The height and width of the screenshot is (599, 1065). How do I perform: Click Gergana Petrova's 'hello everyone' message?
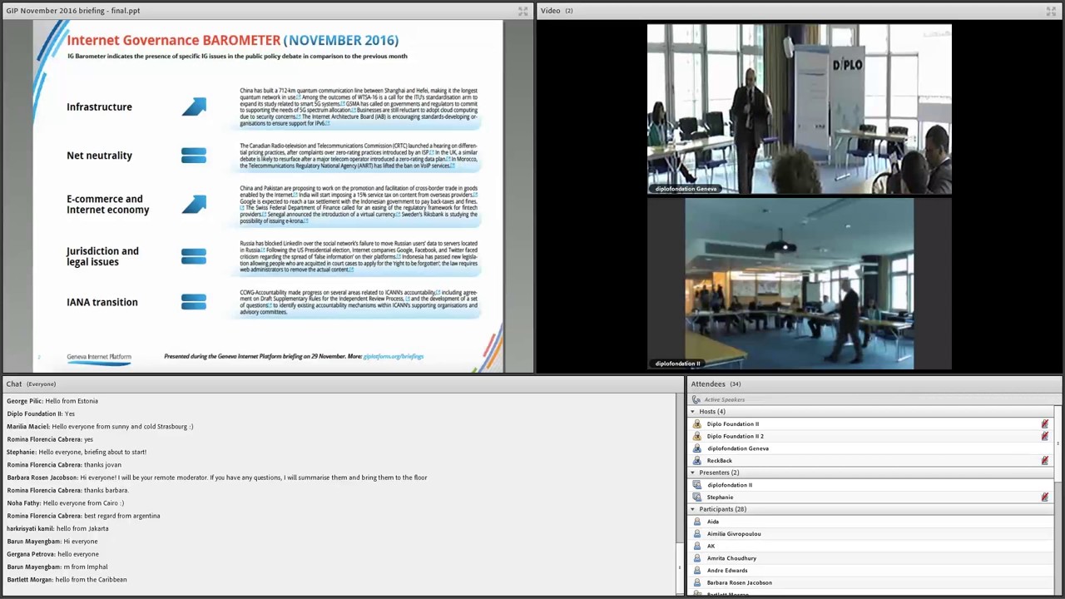pyautogui.click(x=52, y=554)
